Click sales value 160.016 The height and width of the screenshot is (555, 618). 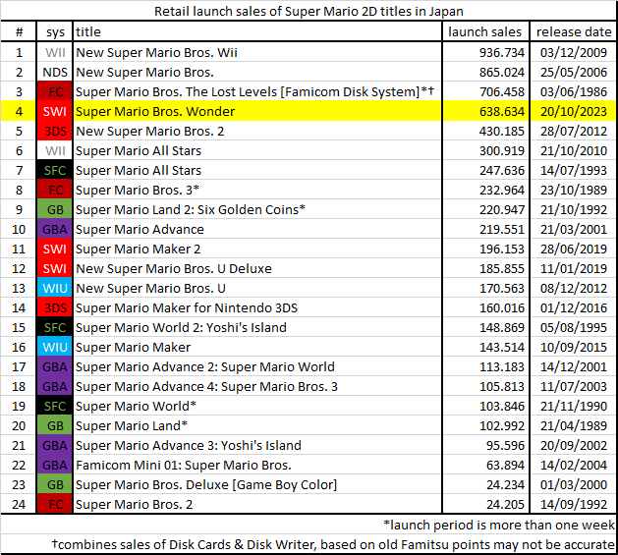pos(502,307)
